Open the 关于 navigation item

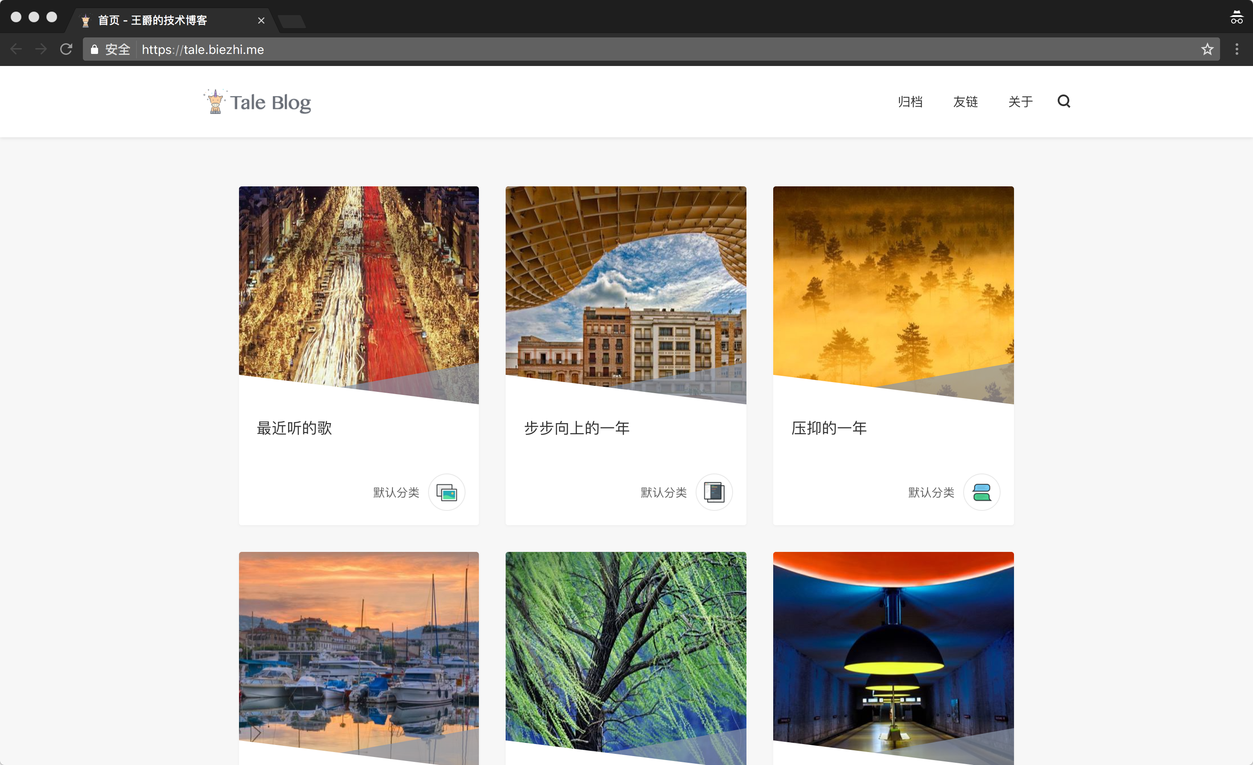click(1020, 102)
